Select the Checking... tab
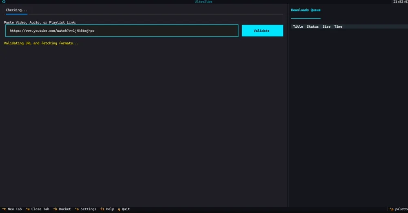The width and height of the screenshot is (408, 213). 16,10
